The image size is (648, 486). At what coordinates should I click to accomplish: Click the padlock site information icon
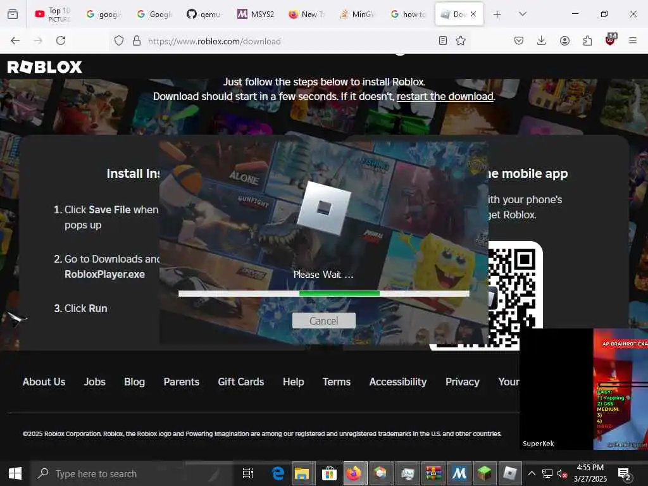[137, 40]
